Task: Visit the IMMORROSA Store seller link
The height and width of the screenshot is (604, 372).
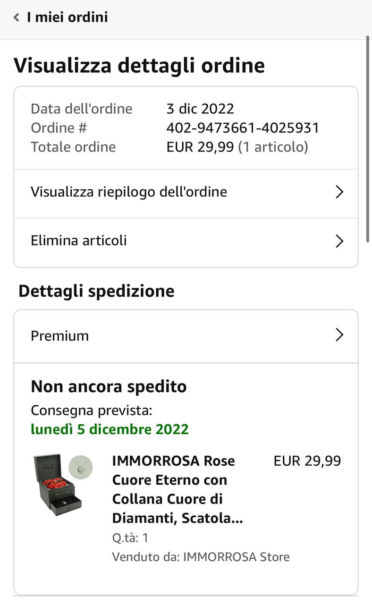Action: coord(236,557)
